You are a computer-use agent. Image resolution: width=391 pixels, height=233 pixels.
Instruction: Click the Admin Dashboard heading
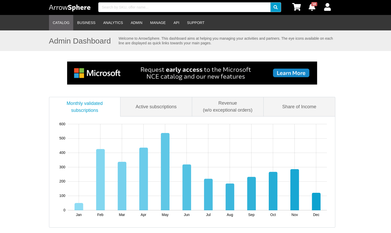pos(80,41)
